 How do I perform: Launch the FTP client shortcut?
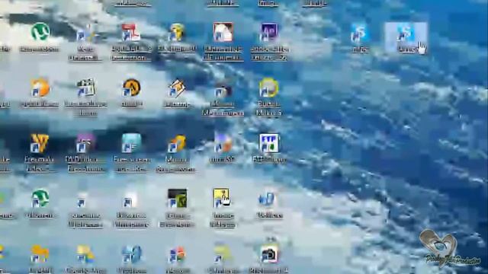click(x=269, y=143)
